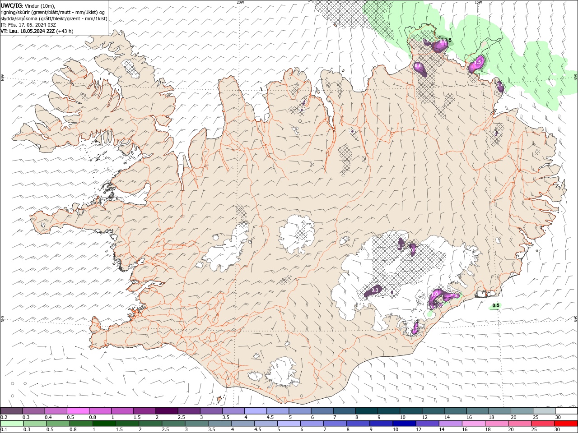Pick the 2.5 purple swatch in the snow scale

pos(189,411)
